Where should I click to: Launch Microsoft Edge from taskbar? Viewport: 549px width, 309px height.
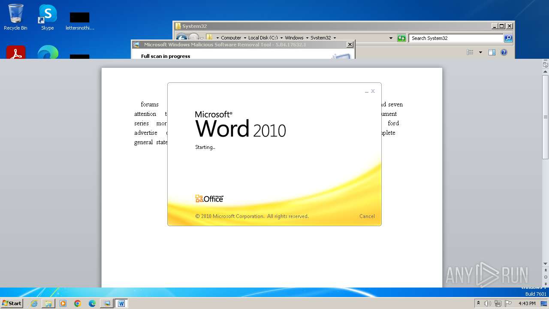pyautogui.click(x=92, y=303)
